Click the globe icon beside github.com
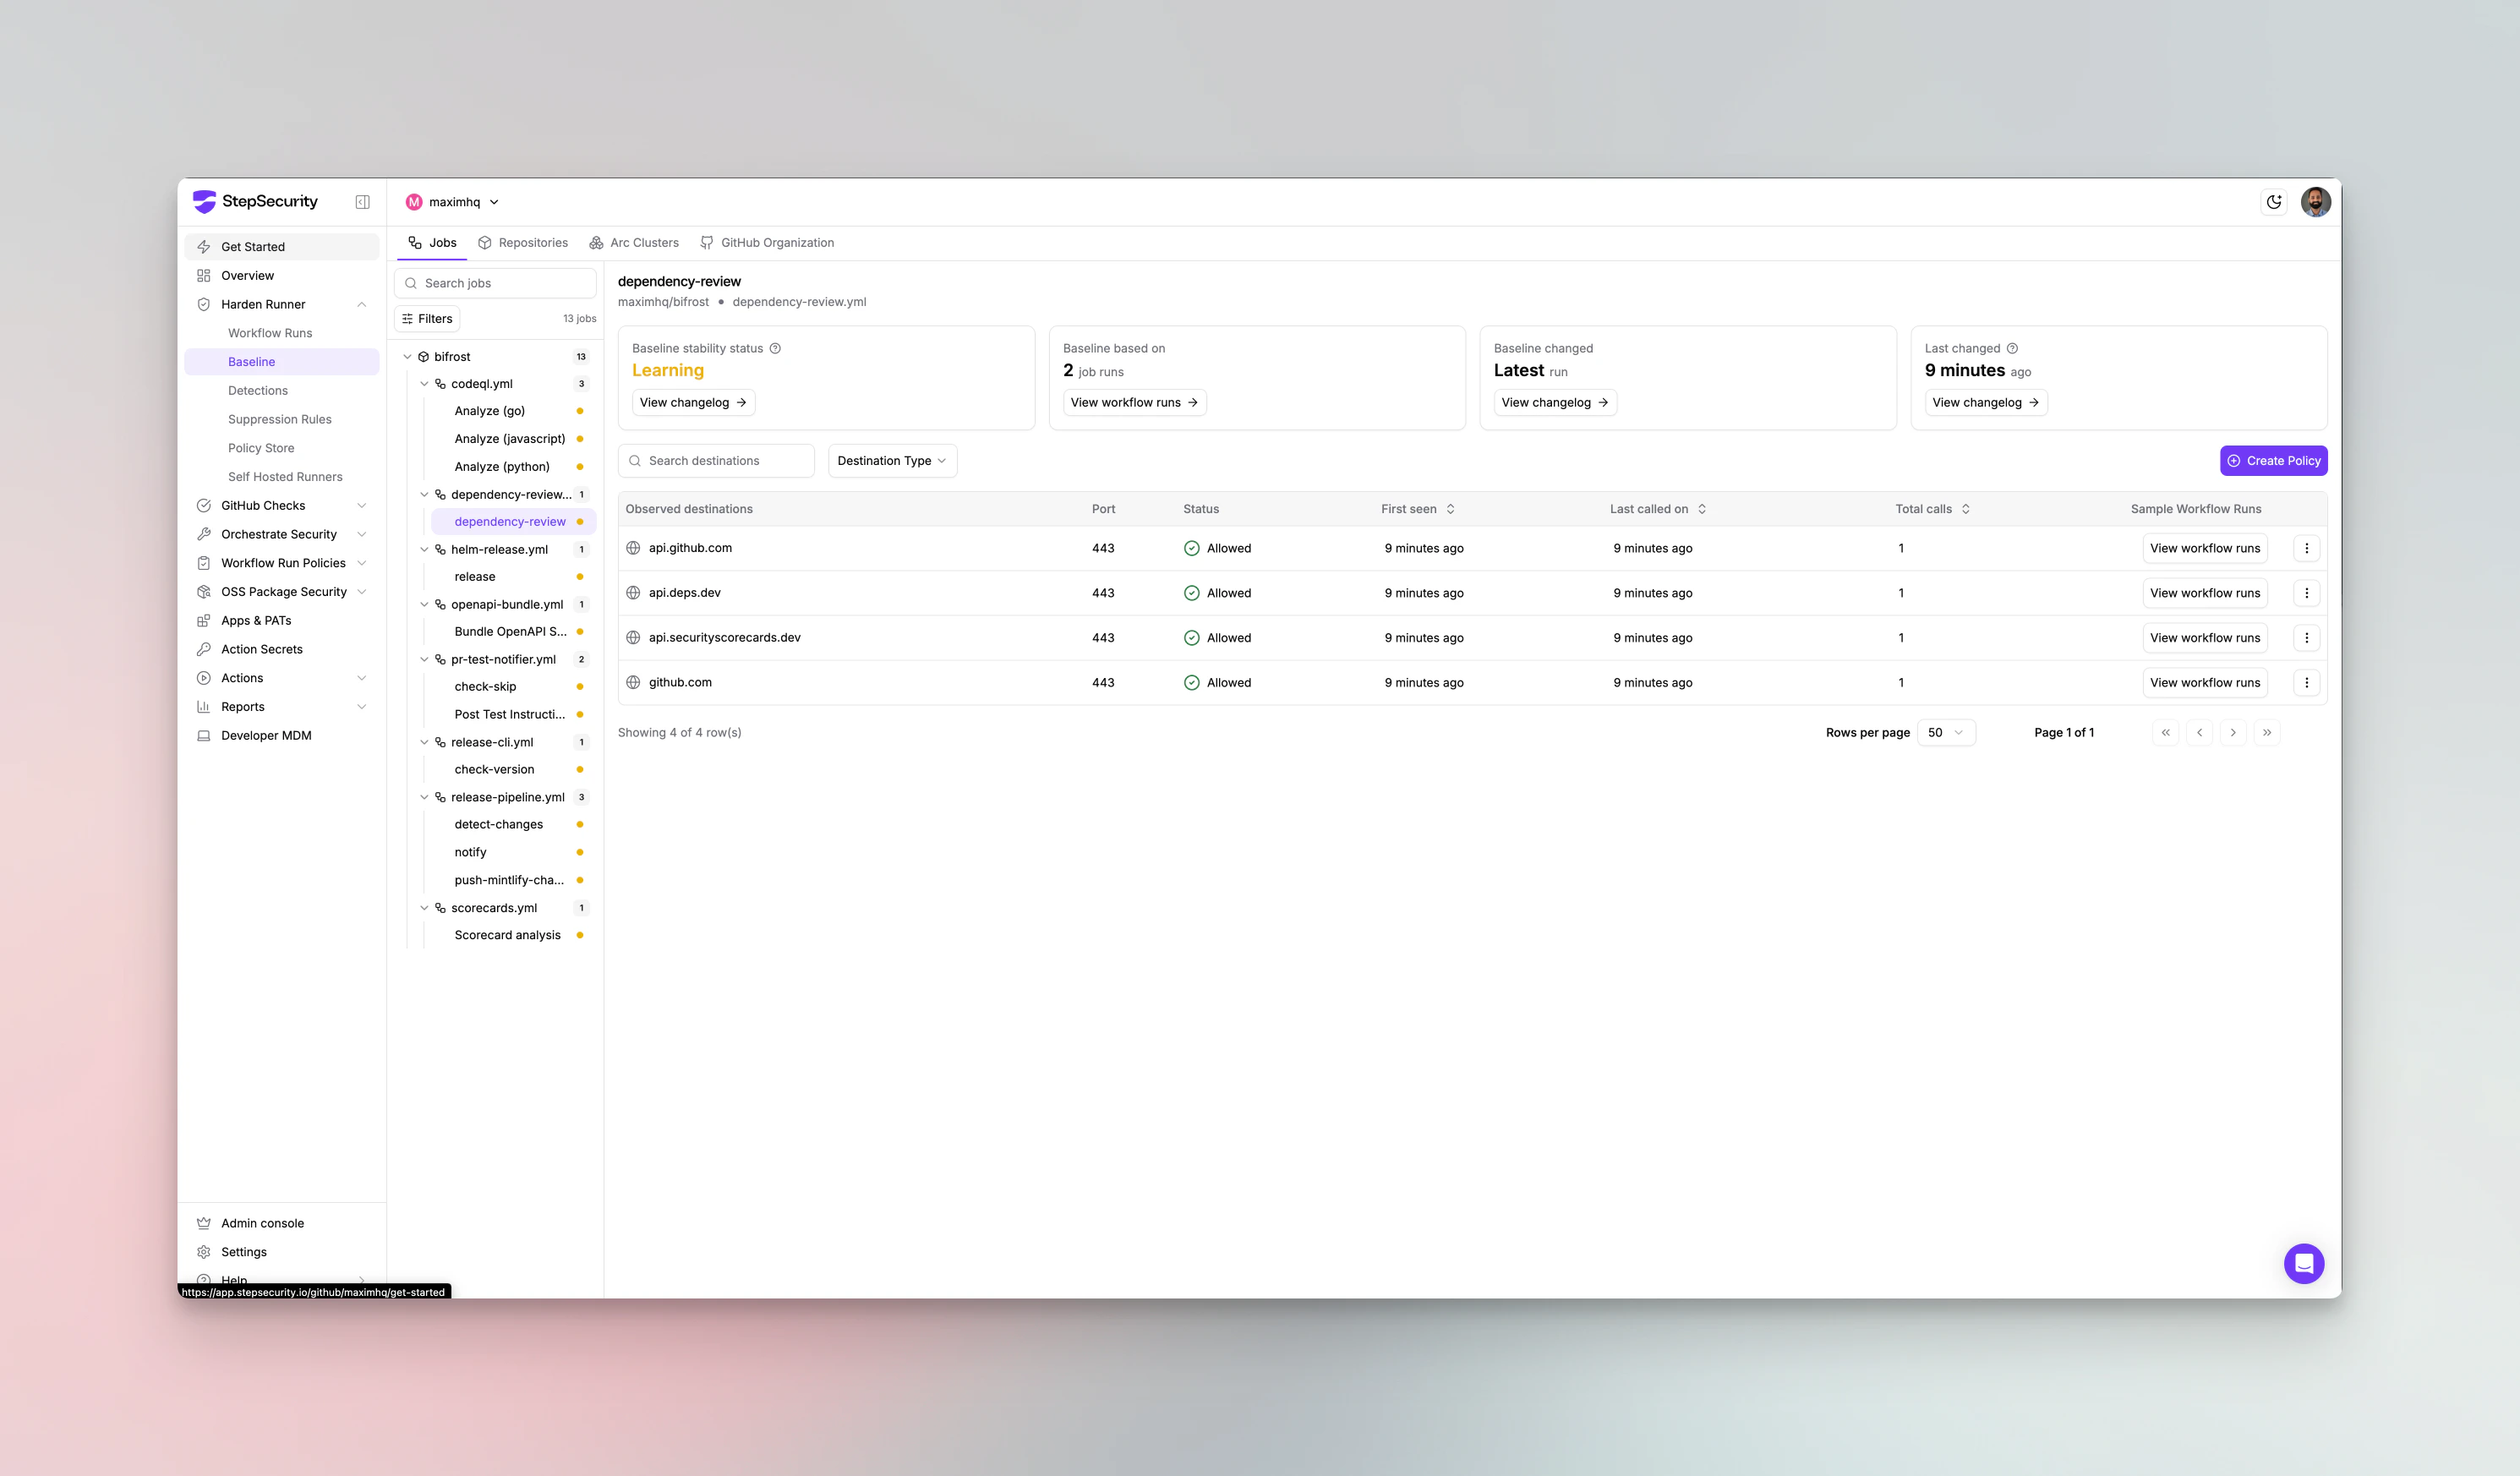The width and height of the screenshot is (2520, 1476). pos(632,682)
